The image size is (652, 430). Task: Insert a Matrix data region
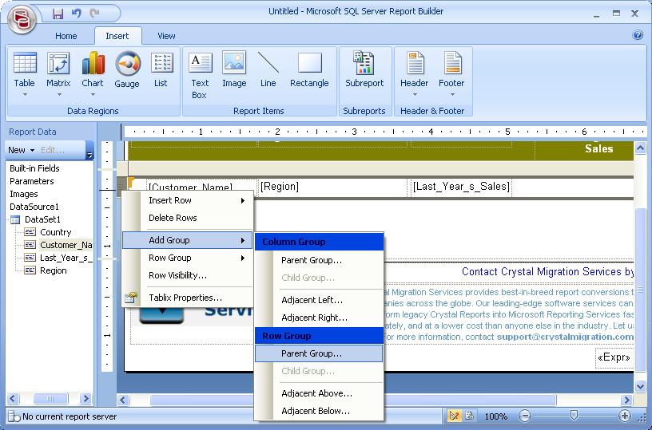(x=58, y=69)
